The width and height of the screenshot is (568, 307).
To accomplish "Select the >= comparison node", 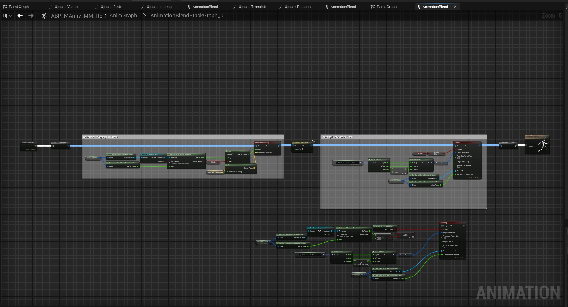I will [383, 237].
